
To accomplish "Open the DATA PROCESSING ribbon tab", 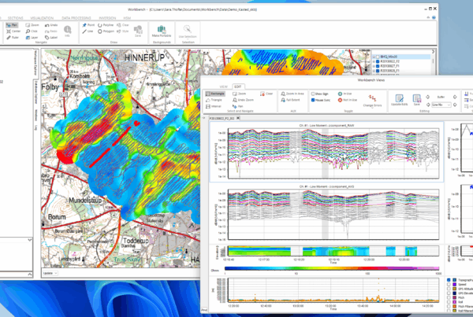I will tap(76, 18).
